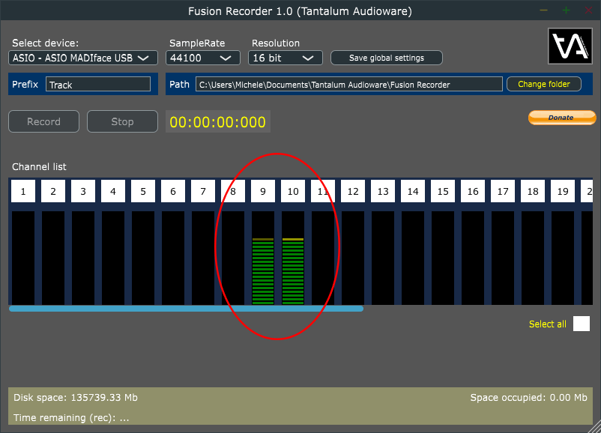Click the orange Donate button
This screenshot has width=601, height=433.
(562, 118)
